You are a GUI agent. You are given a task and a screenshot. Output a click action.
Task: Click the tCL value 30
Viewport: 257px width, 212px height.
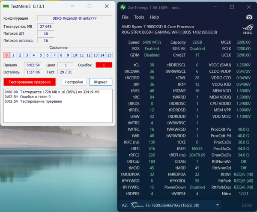(x=152, y=65)
